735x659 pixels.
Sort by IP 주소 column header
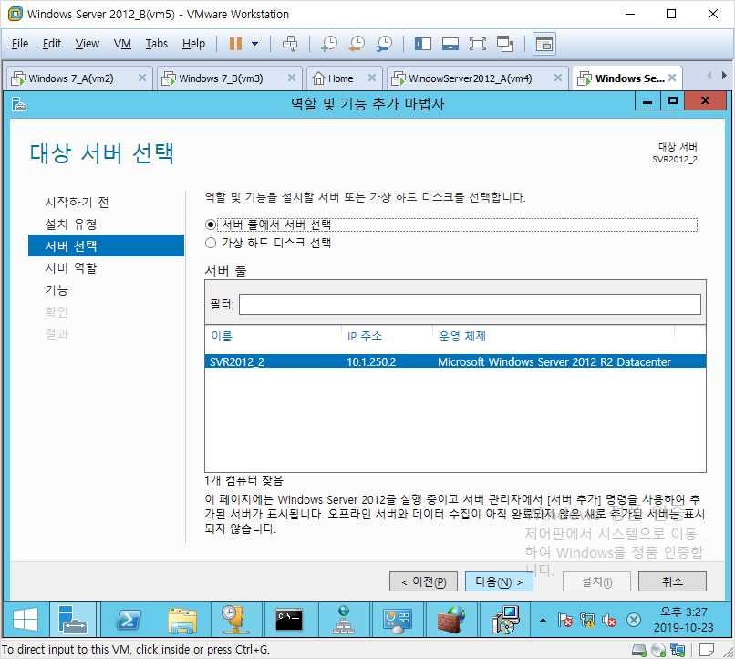tap(365, 336)
